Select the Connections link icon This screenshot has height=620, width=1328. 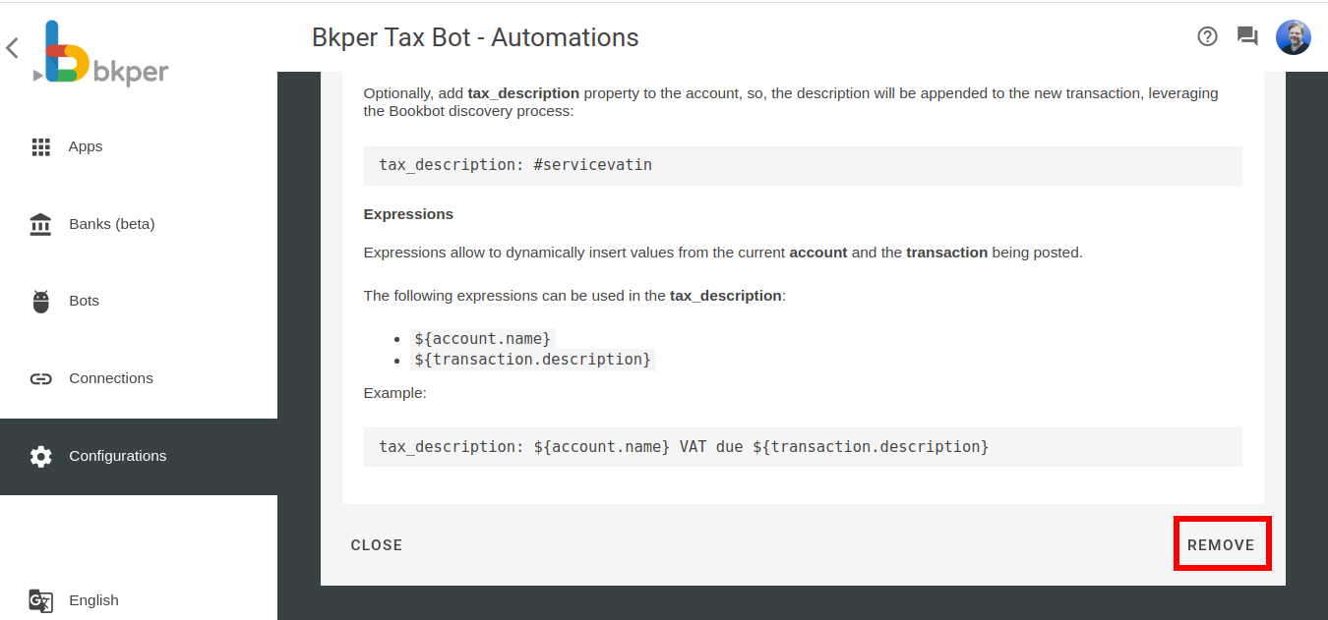[40, 377]
